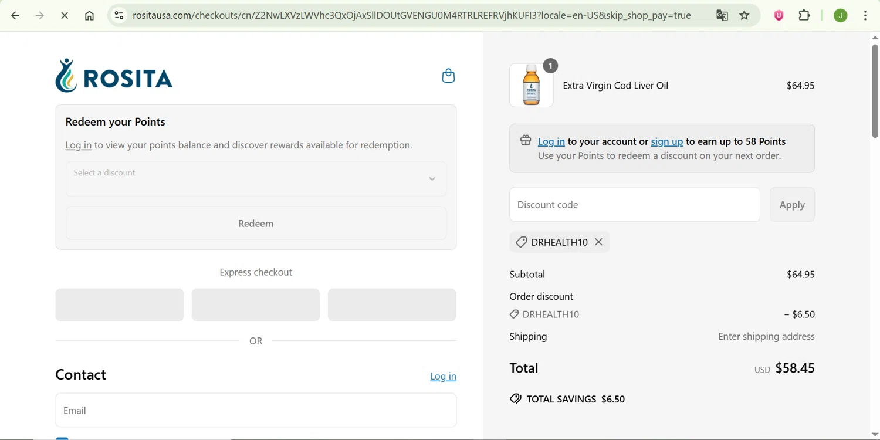The width and height of the screenshot is (880, 440).
Task: Click the middle express checkout button
Action: tap(256, 304)
